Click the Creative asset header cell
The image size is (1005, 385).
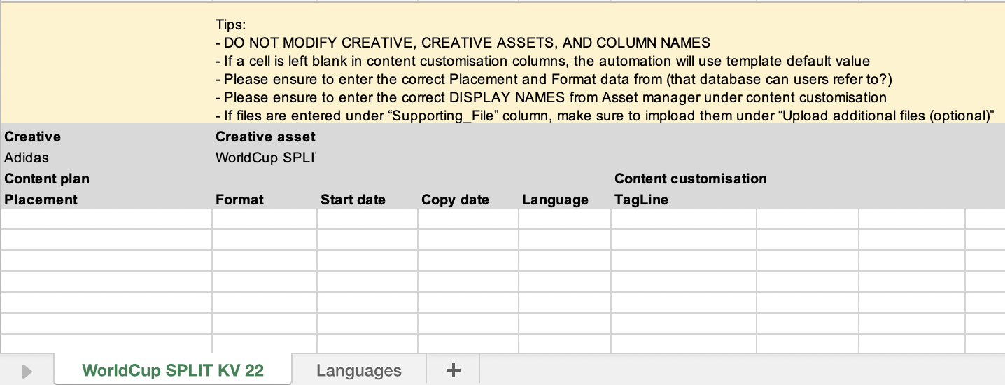[x=265, y=136]
